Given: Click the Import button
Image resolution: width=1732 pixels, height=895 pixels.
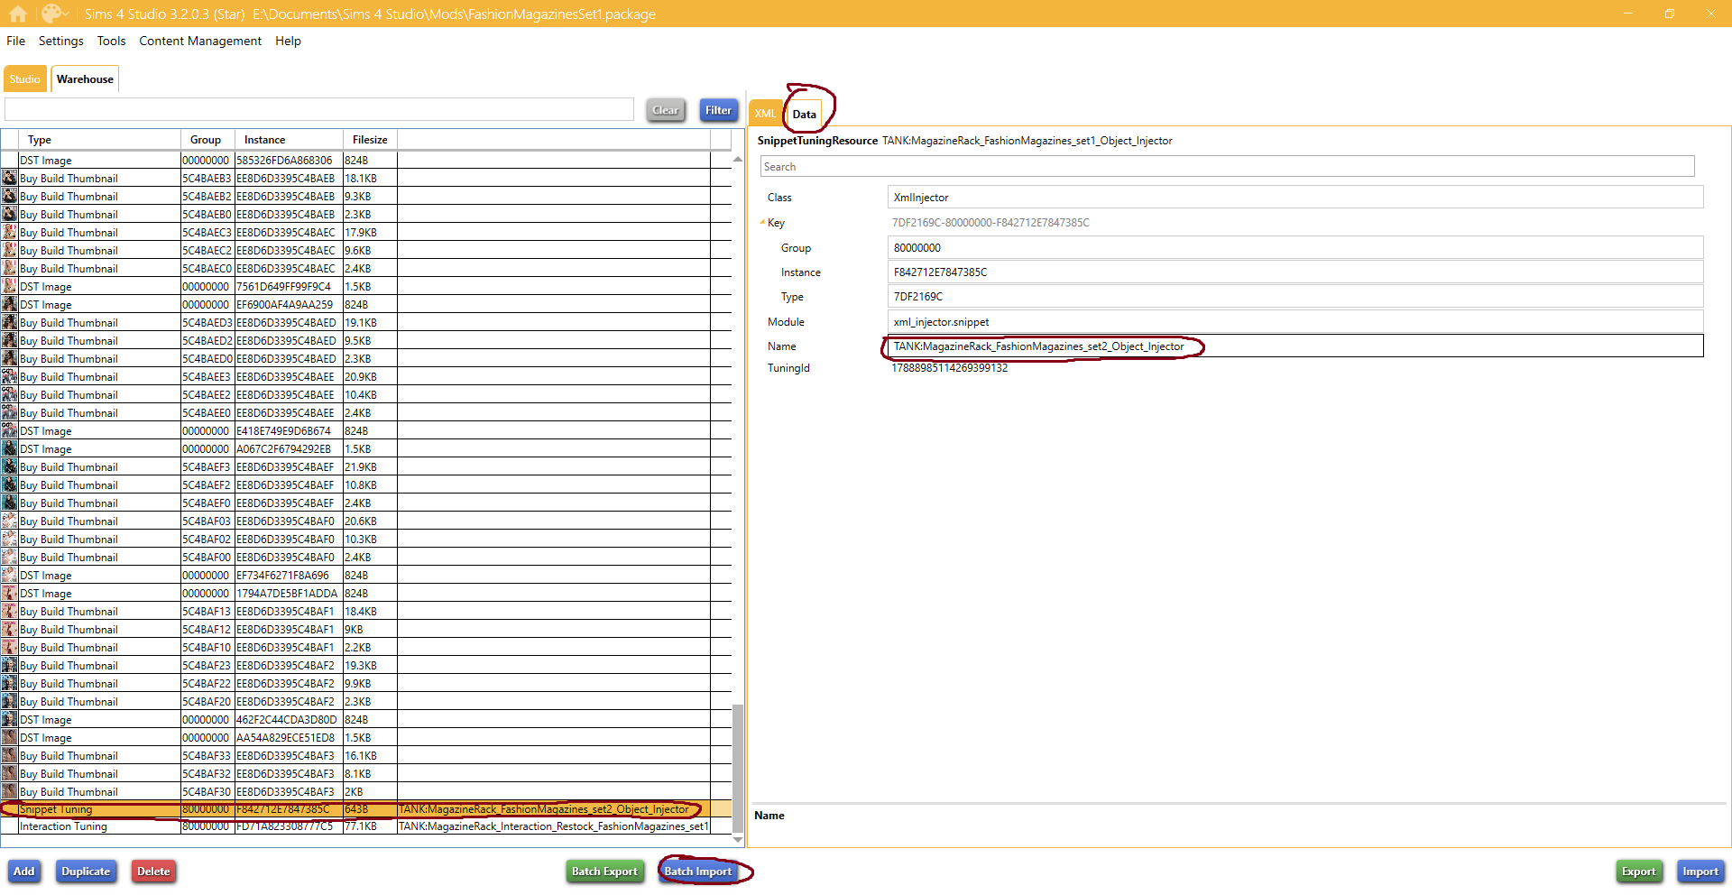Looking at the screenshot, I should pos(1700,872).
